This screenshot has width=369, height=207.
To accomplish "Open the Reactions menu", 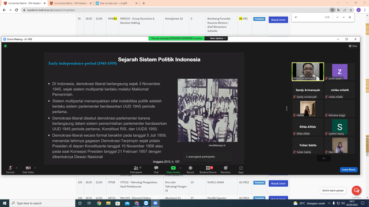I will [225, 170].
